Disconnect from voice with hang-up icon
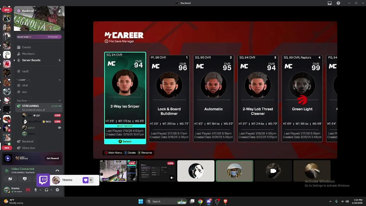 pyautogui.click(x=57, y=171)
